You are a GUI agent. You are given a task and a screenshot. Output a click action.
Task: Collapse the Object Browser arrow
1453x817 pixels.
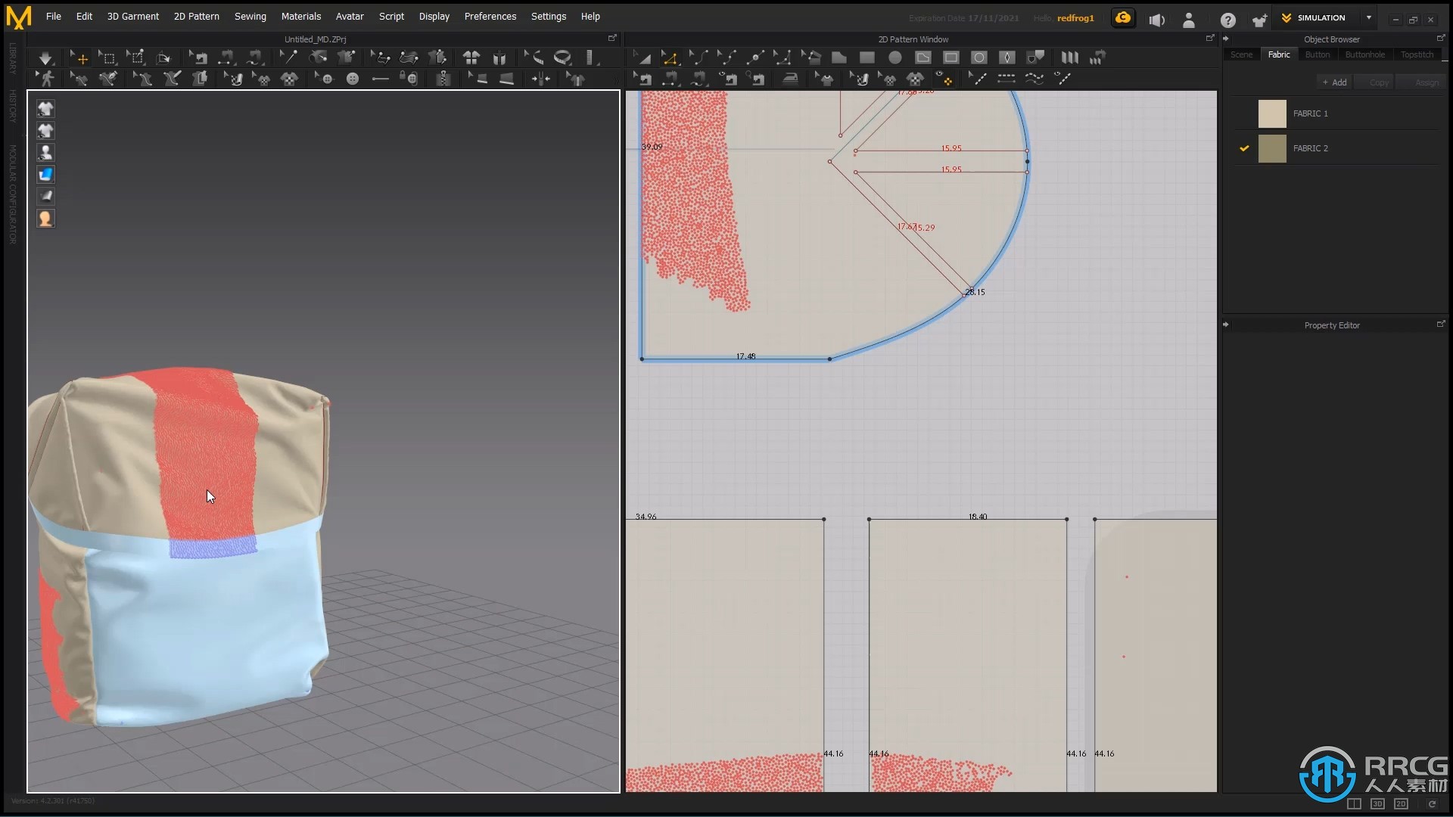1226,39
